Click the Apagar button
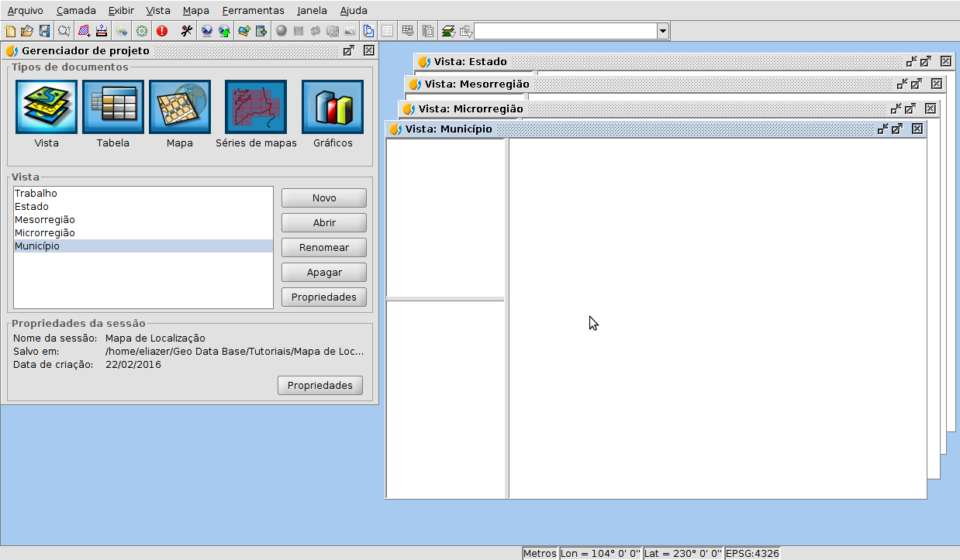960x560 pixels. pos(323,273)
